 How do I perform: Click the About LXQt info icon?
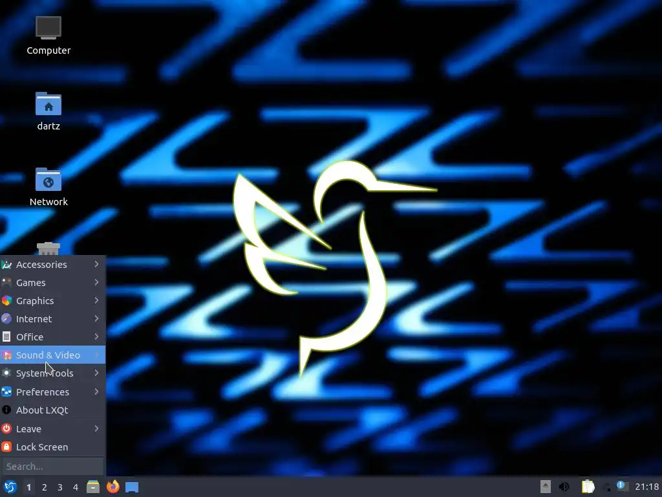(6, 410)
